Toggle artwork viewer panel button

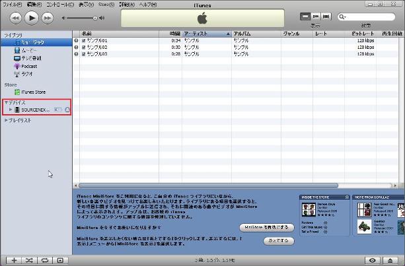pyautogui.click(x=60, y=260)
